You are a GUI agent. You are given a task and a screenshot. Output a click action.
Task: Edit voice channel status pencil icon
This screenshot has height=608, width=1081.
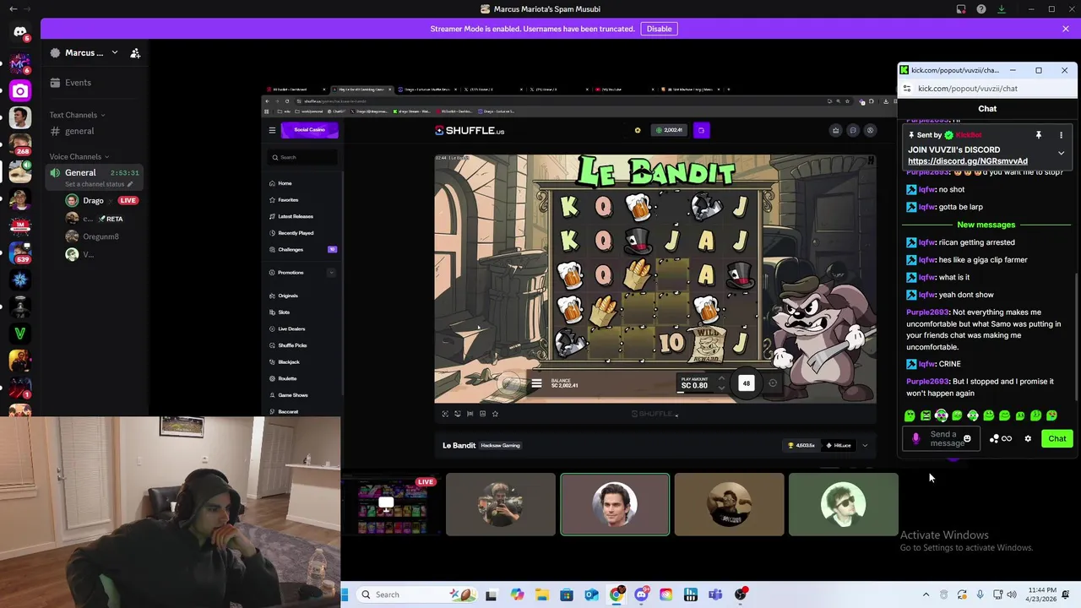(130, 184)
